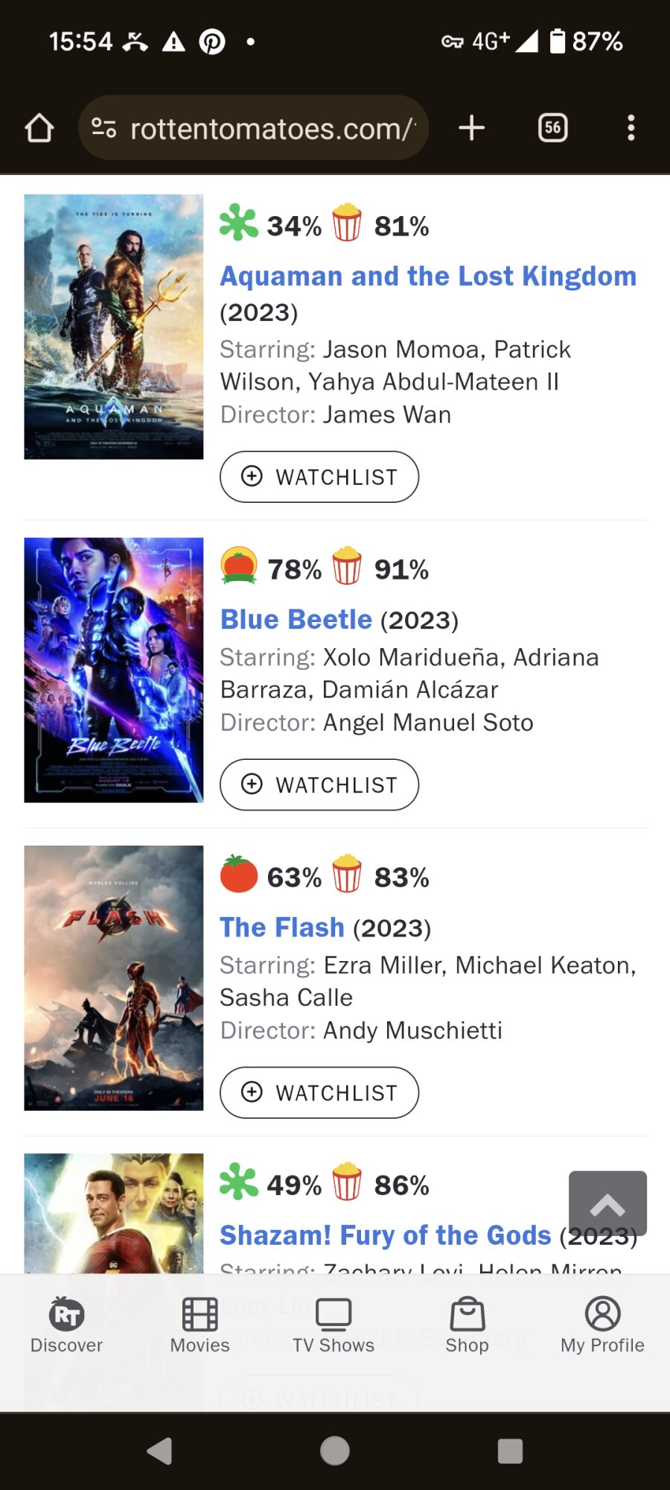The height and width of the screenshot is (1490, 670).
Task: Switch to the Movies tab
Action: [x=200, y=1325]
